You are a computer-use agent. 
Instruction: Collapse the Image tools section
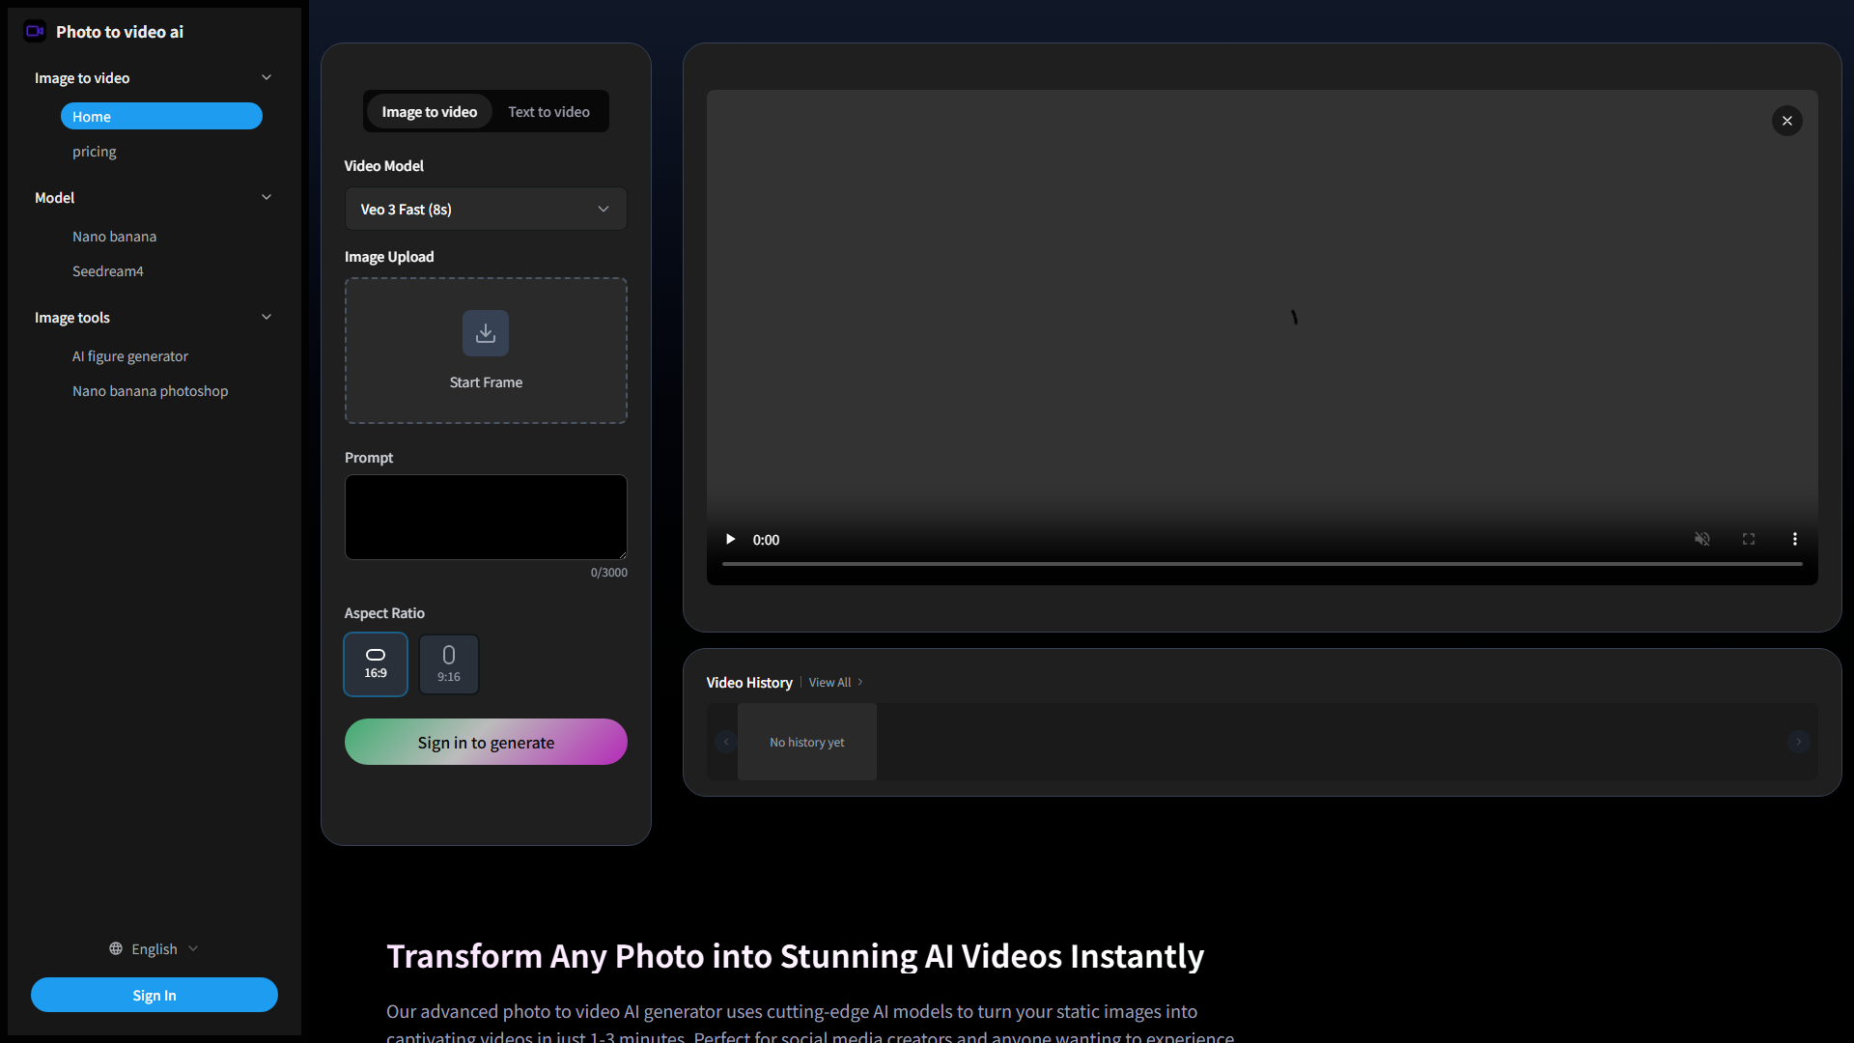coord(267,317)
